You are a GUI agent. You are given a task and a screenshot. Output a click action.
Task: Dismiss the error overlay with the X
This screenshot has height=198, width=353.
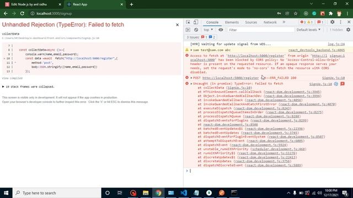point(178,25)
